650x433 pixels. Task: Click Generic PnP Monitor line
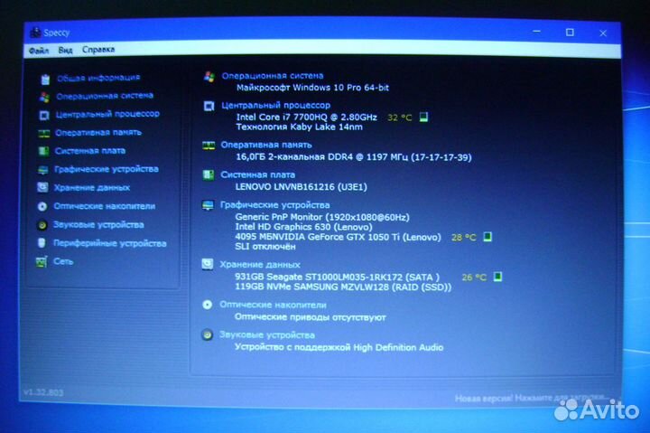[x=322, y=217]
